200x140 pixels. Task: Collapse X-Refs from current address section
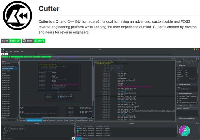(177, 118)
